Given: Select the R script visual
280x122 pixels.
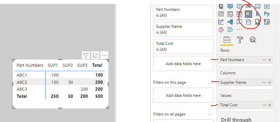Looking at the screenshot, I should [258, 14].
